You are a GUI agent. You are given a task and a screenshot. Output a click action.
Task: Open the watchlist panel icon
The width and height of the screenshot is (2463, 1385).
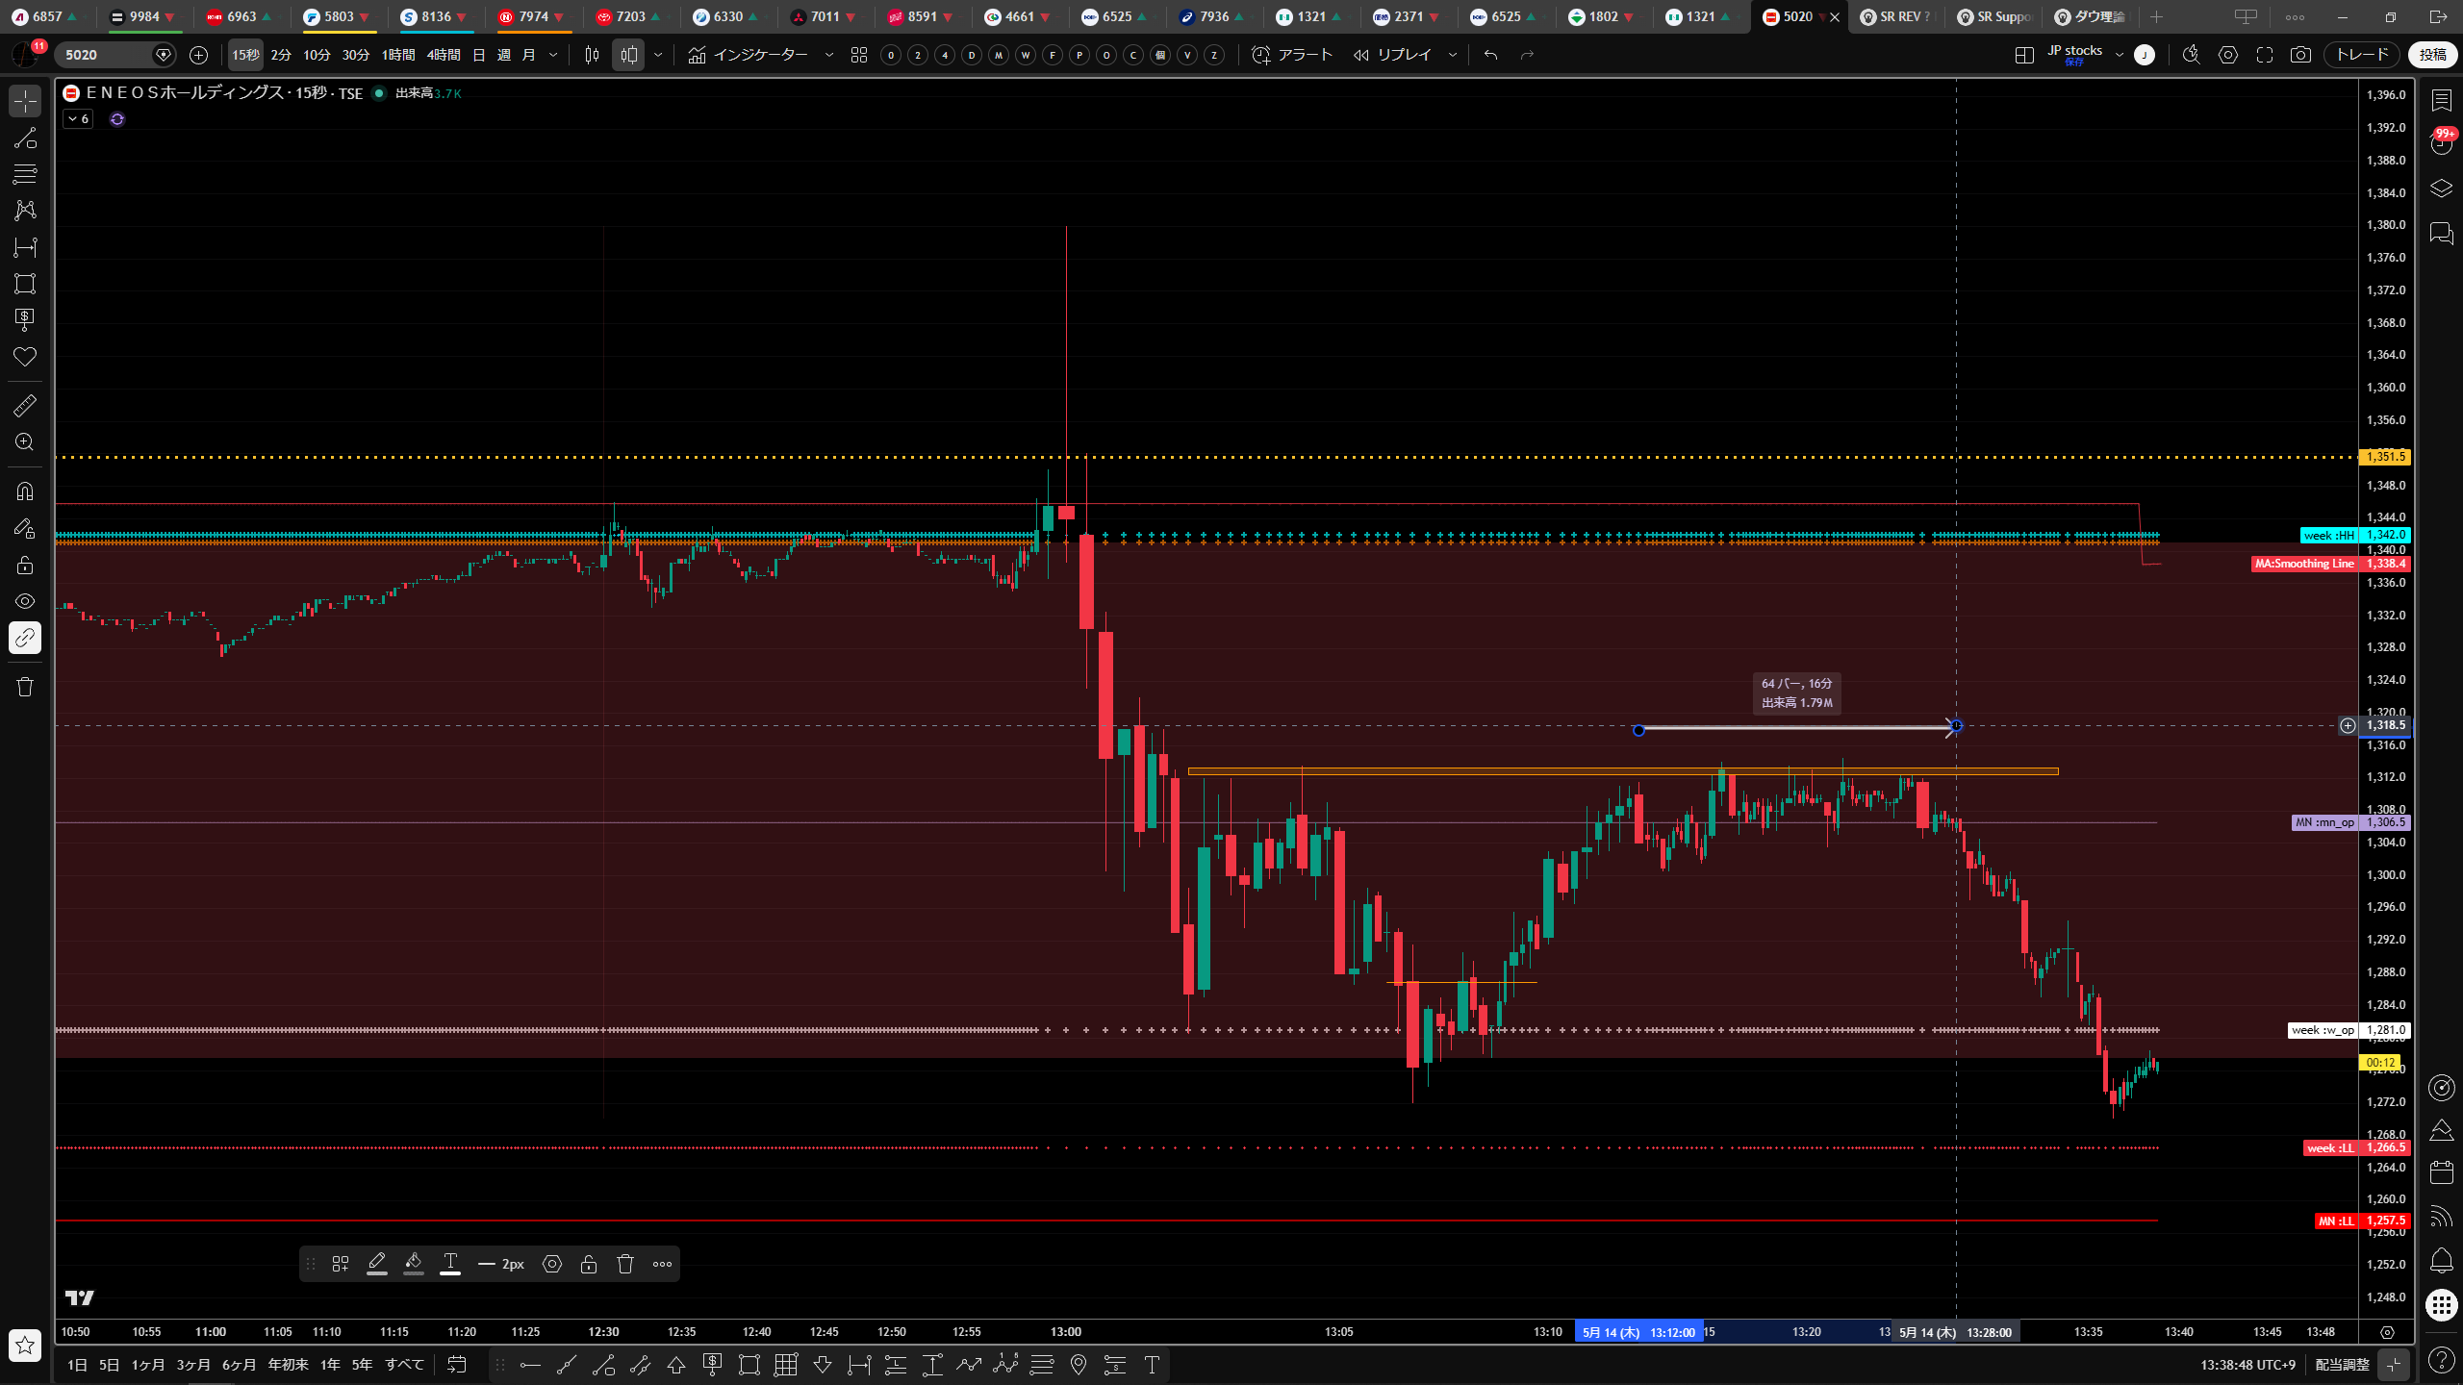point(2441,100)
